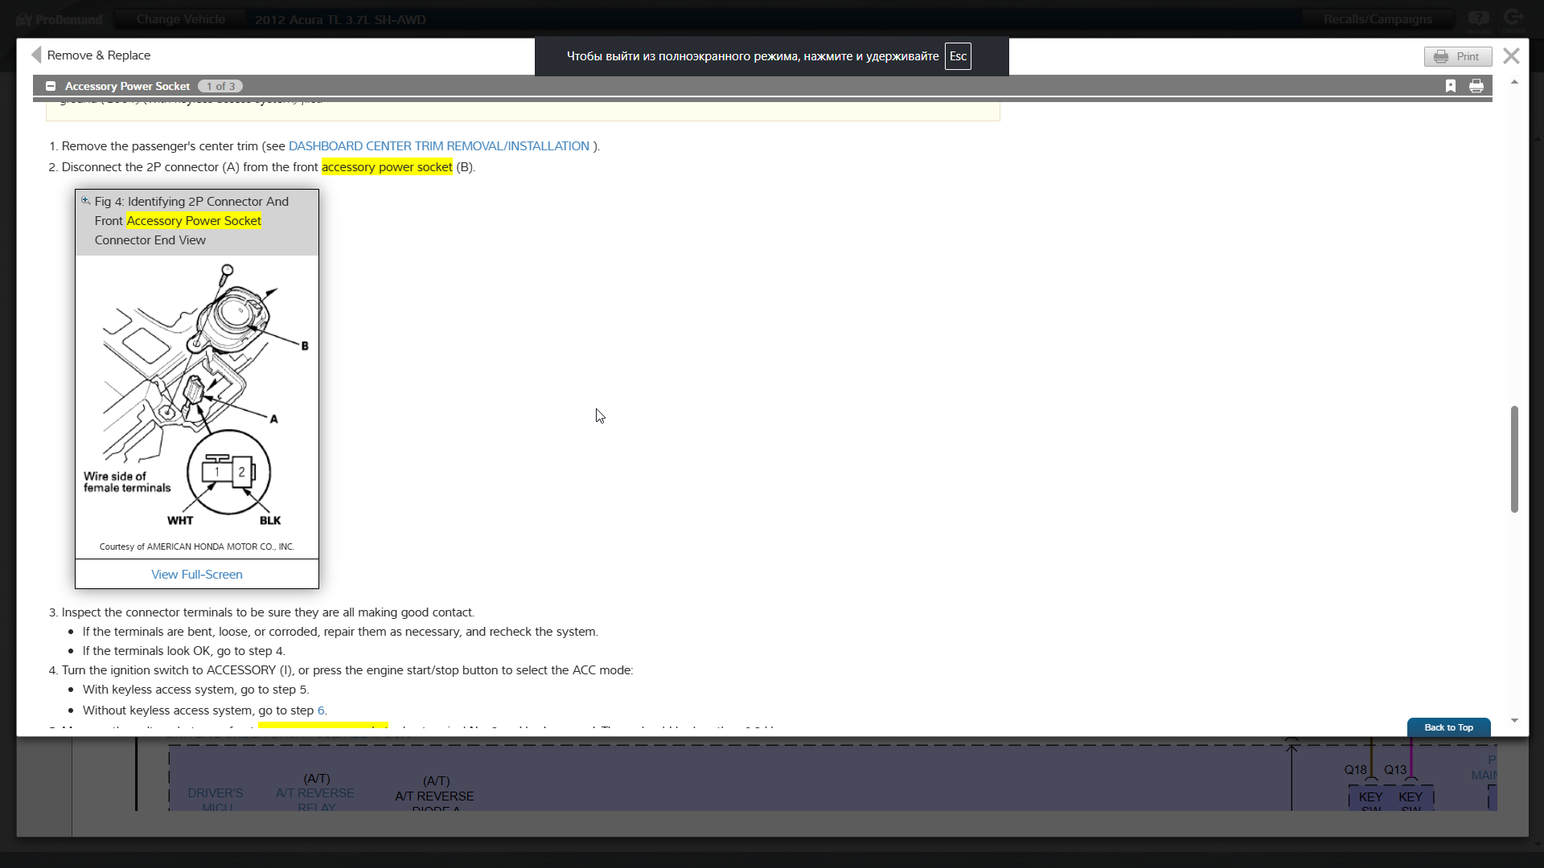Click the Esc key hint in banner
This screenshot has height=868, width=1544.
958,56
